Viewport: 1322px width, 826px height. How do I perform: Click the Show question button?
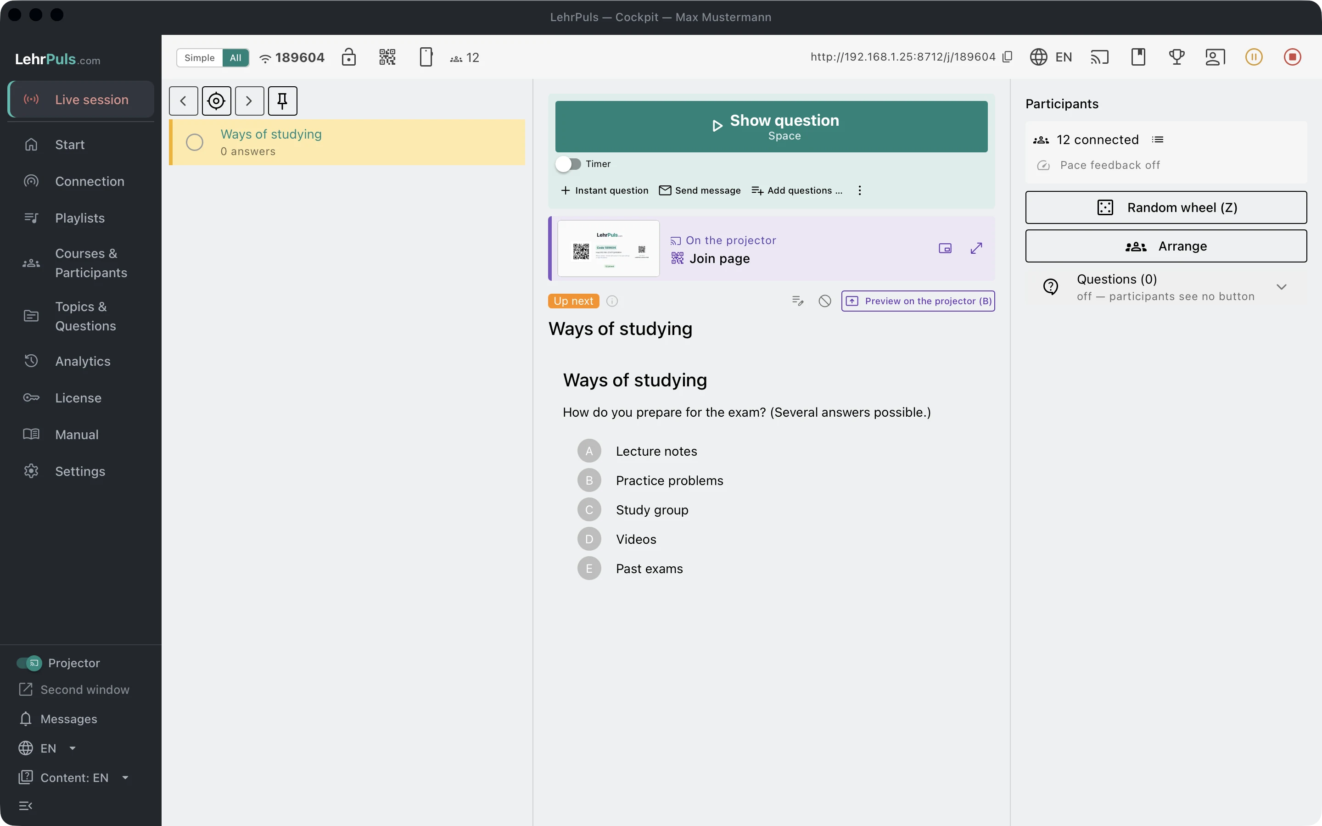771,126
